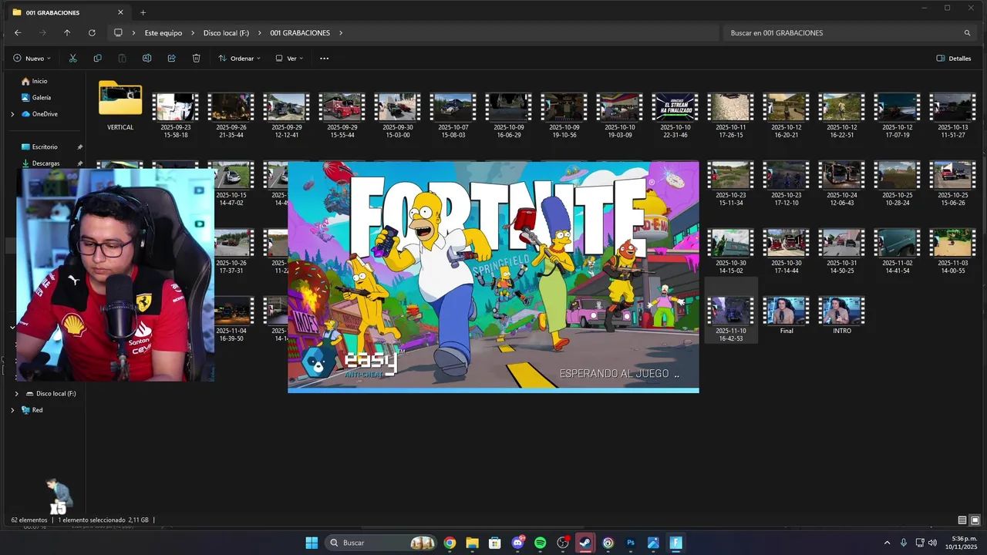
Task: Click the microphone icon in system tray
Action: click(x=903, y=543)
